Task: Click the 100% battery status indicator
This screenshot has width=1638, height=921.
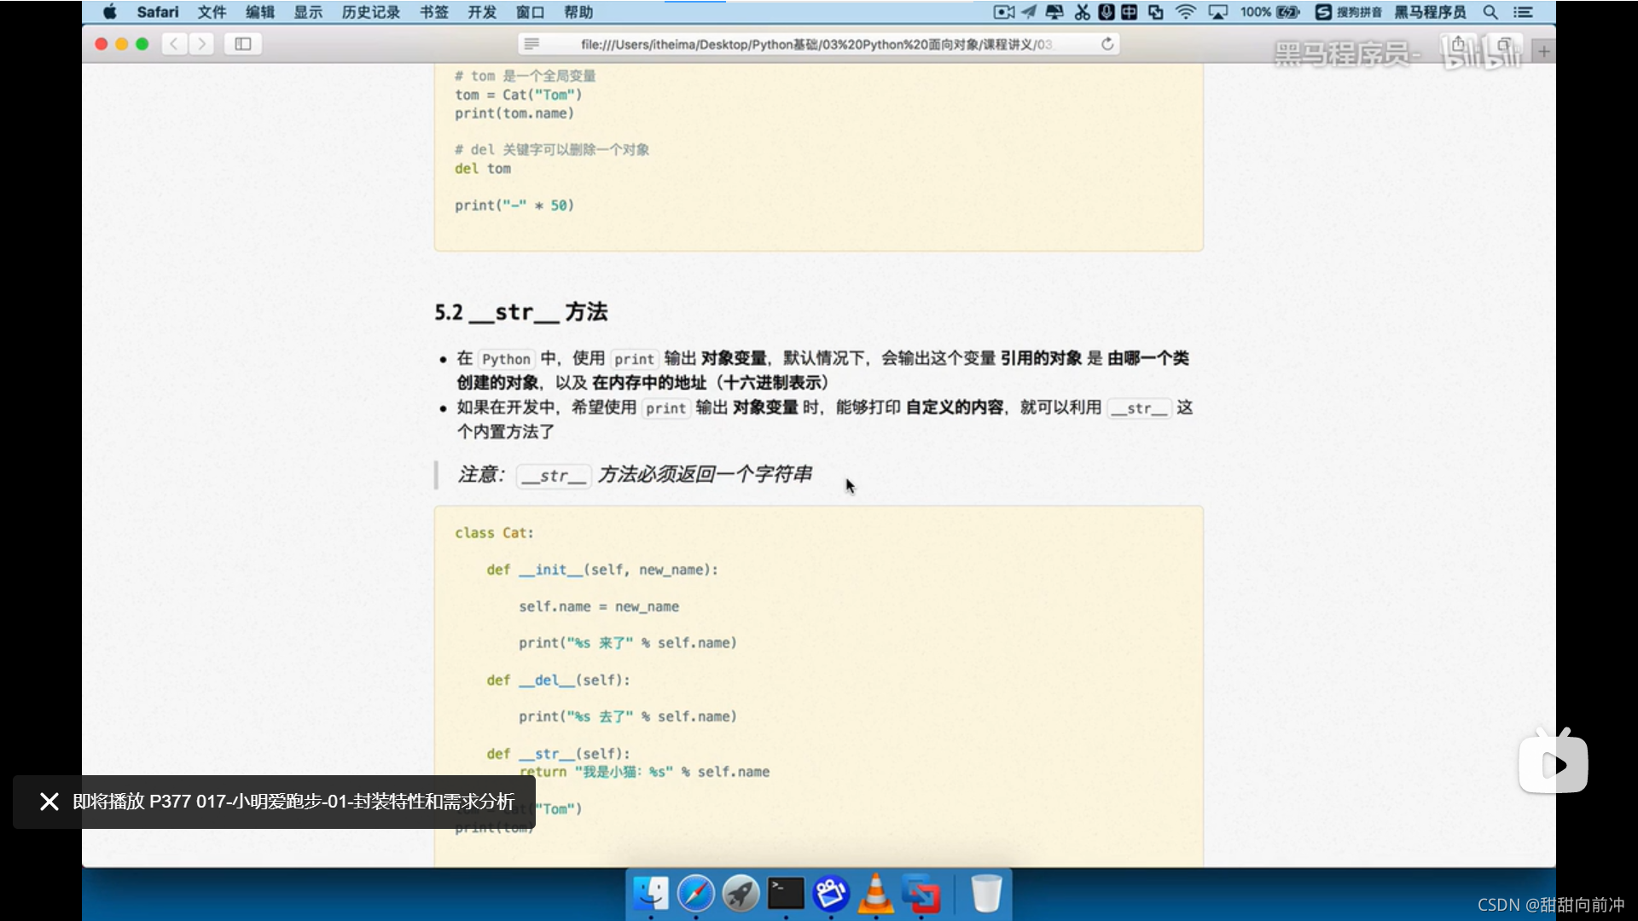Action: pyautogui.click(x=1269, y=12)
